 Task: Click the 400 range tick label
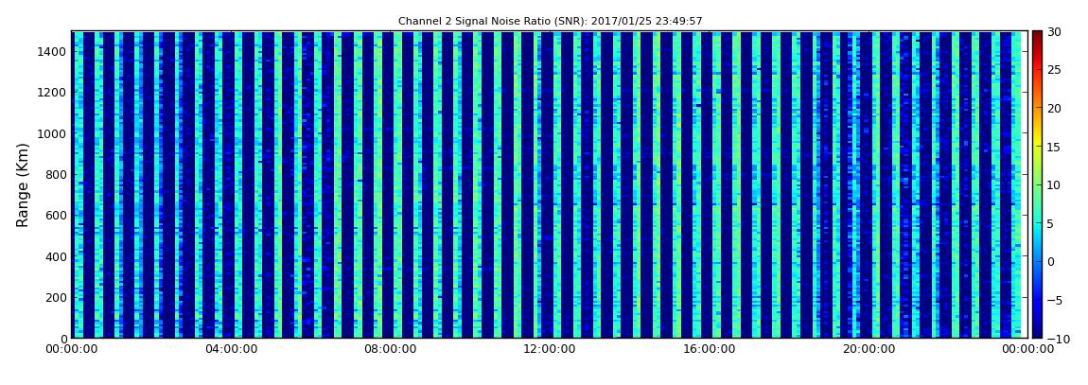tap(56, 256)
